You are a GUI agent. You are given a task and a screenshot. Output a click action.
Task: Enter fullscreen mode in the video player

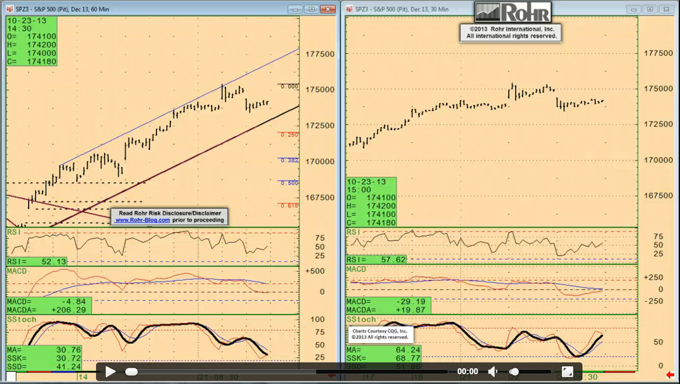[567, 372]
